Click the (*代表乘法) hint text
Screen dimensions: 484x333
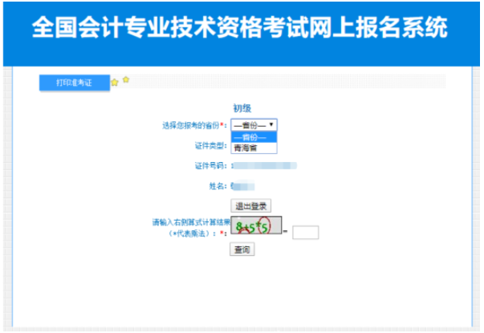(x=193, y=233)
